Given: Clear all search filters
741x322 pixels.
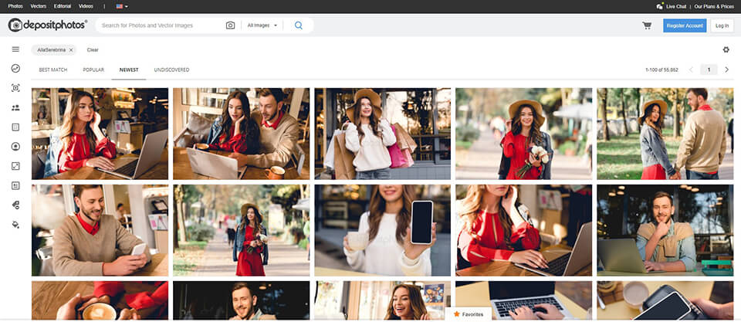Looking at the screenshot, I should click(93, 49).
